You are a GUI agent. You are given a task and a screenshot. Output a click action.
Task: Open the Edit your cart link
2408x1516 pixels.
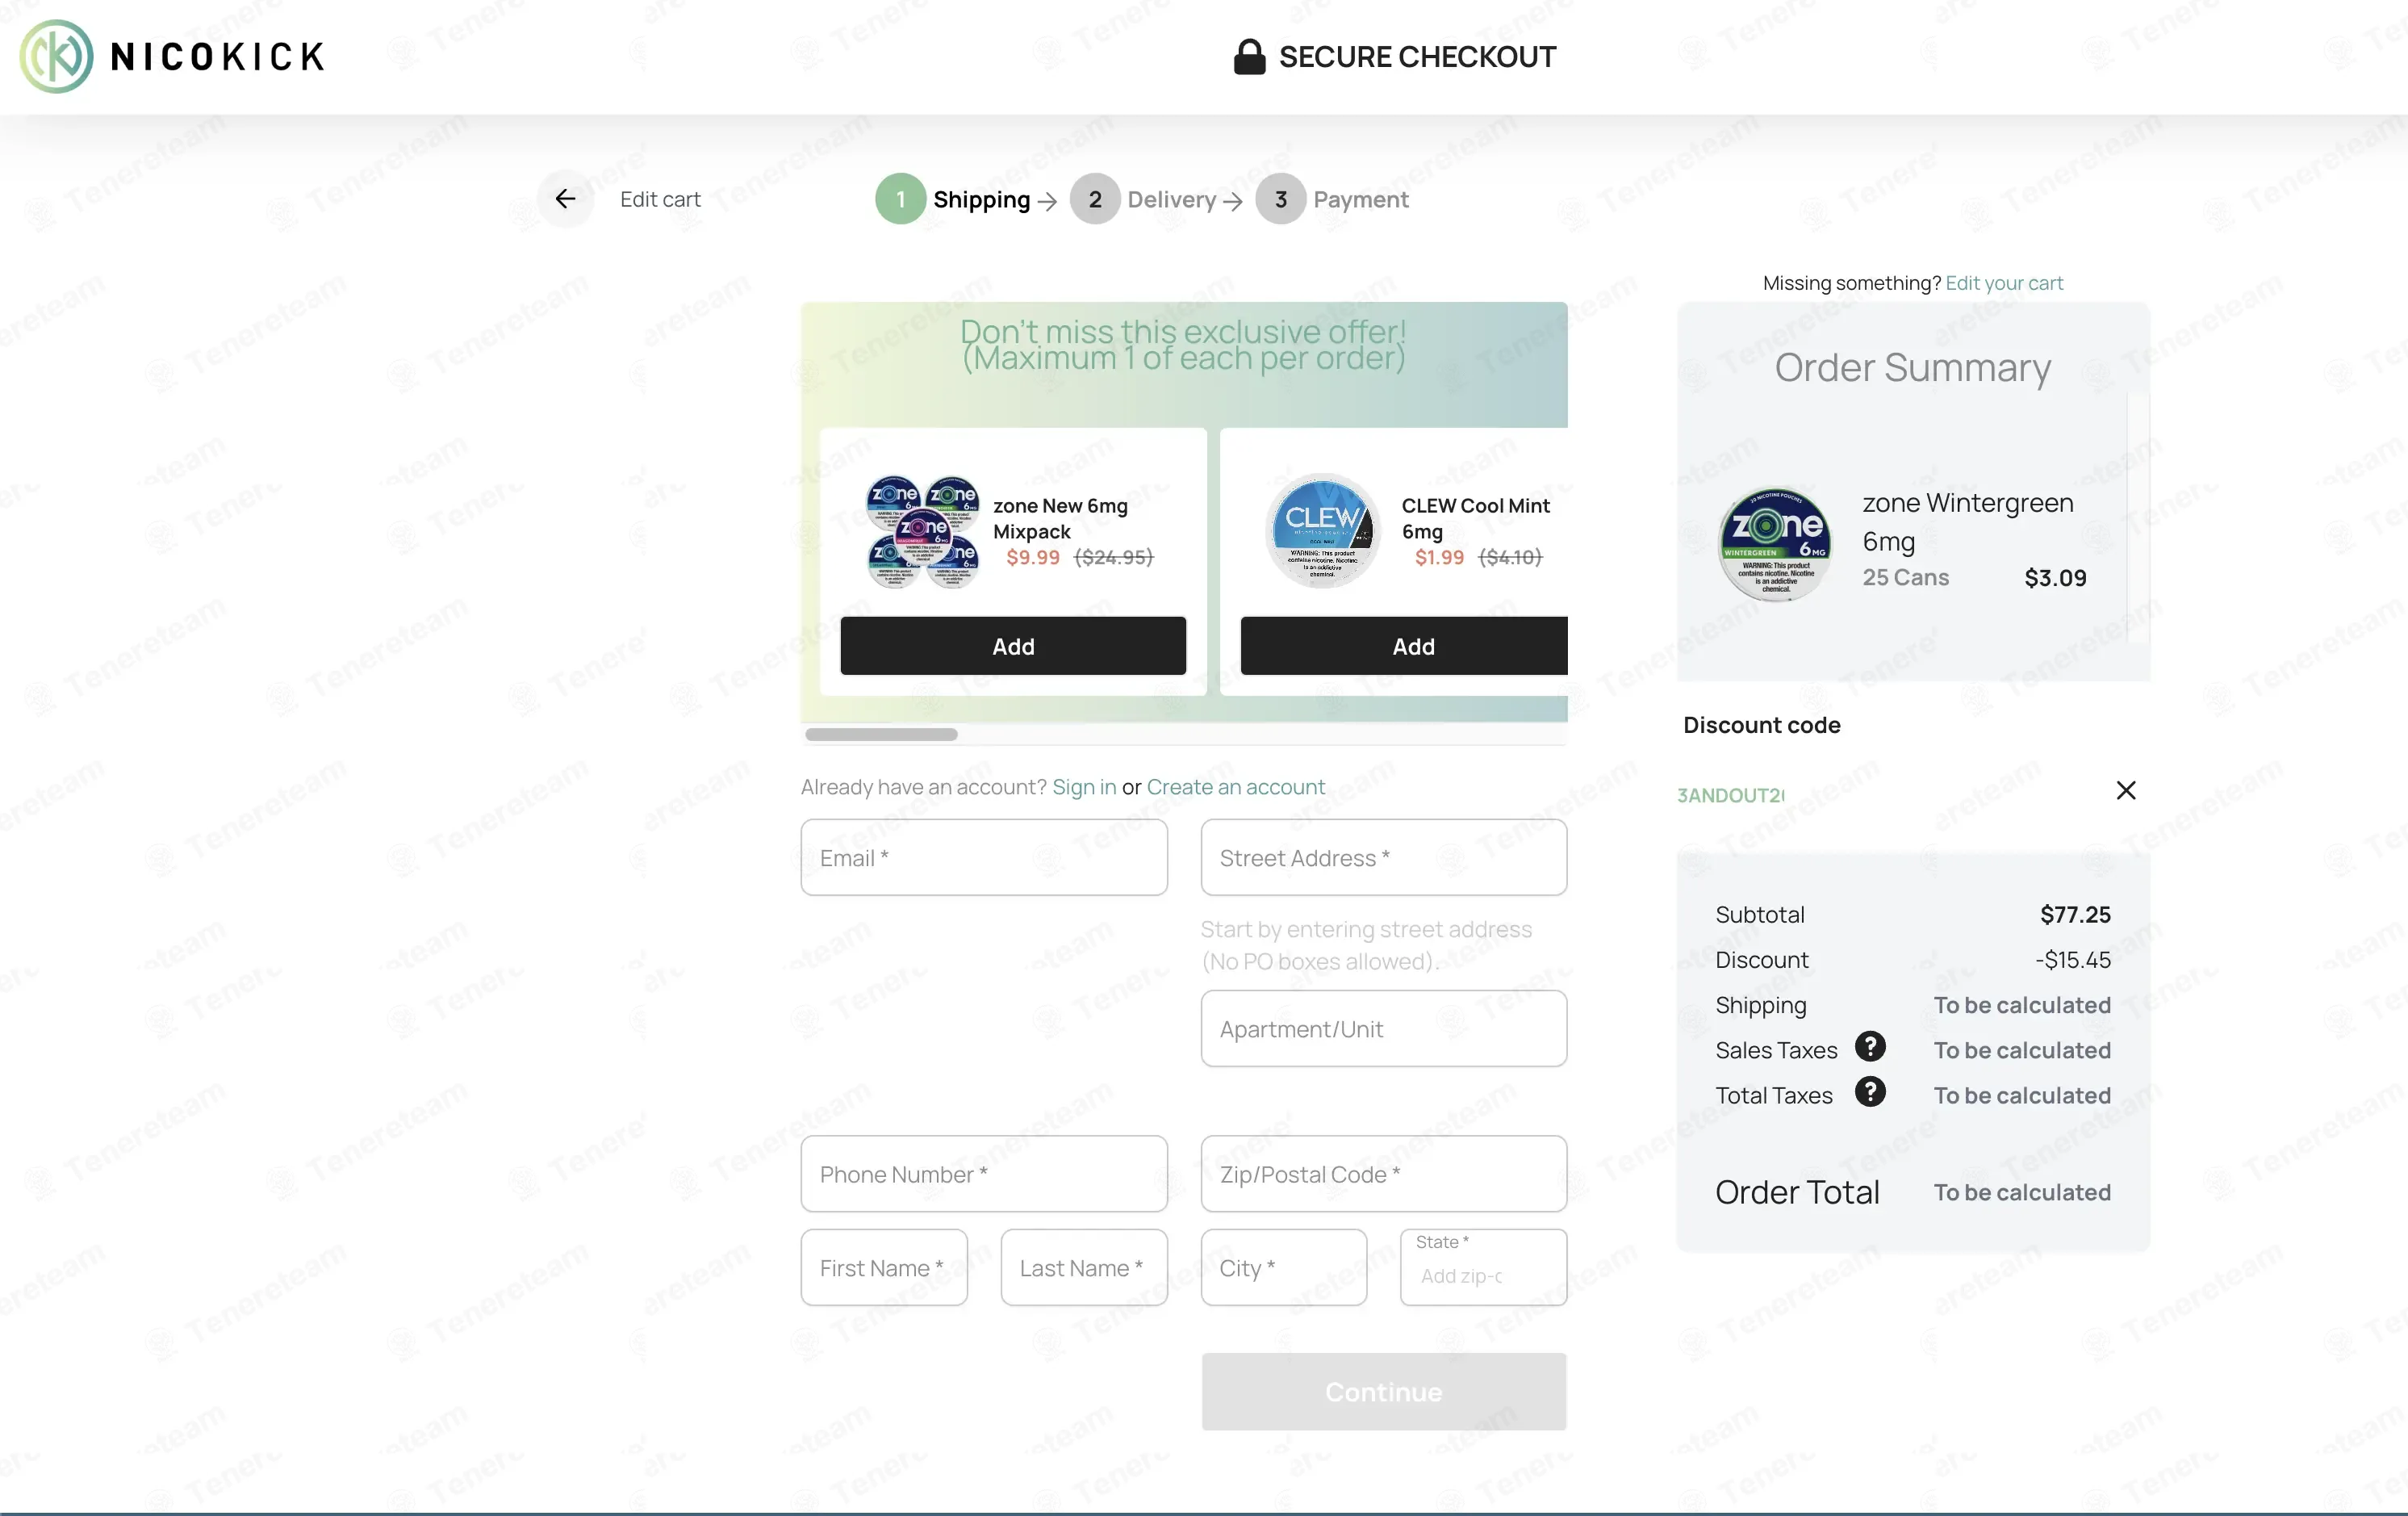point(2004,283)
